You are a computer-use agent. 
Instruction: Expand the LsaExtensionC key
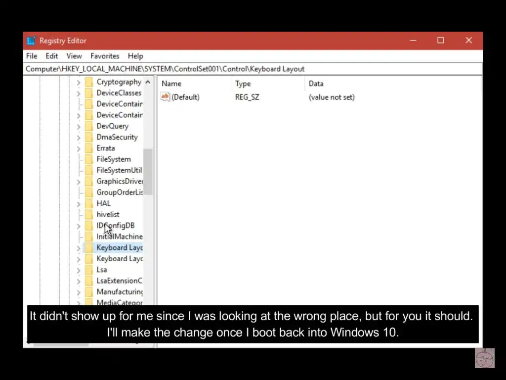(x=79, y=282)
